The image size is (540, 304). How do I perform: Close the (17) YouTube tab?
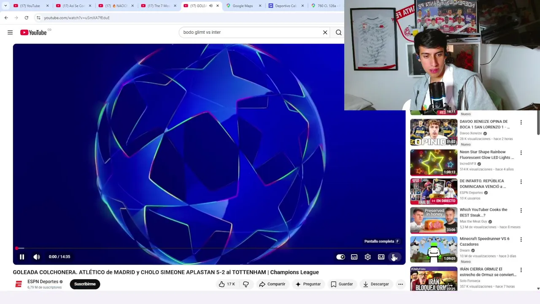click(47, 6)
